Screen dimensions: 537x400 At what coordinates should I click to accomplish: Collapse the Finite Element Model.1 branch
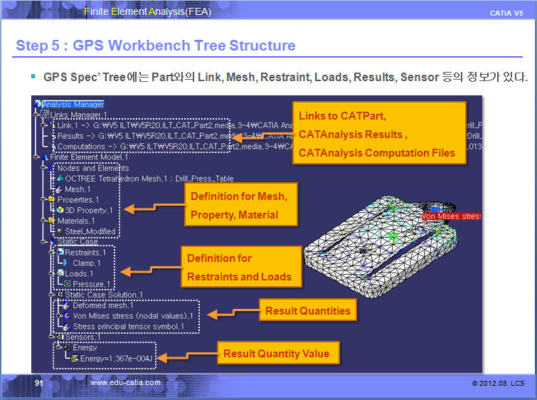(36, 157)
